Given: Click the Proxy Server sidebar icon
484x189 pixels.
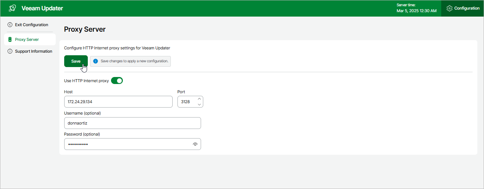Looking at the screenshot, I should pyautogui.click(x=10, y=39).
